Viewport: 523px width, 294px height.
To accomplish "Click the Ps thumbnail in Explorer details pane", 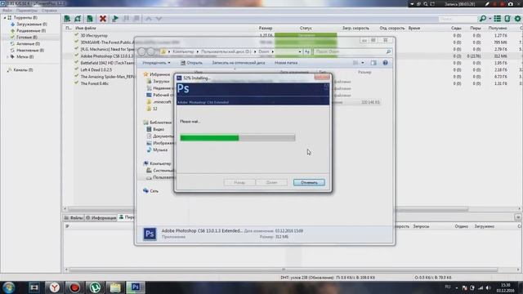I will coord(150,234).
